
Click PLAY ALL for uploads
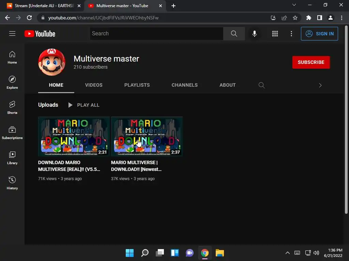pos(84,105)
